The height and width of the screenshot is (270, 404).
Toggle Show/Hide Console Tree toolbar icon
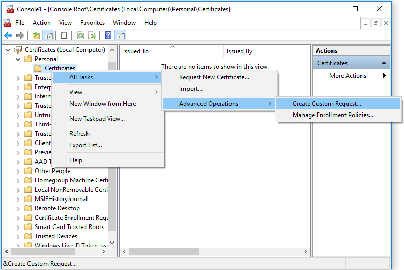(x=49, y=35)
